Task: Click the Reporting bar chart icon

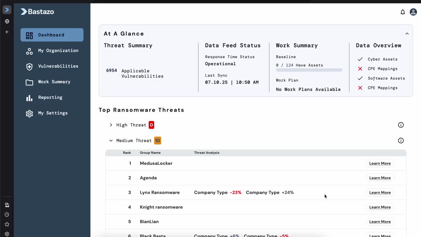Action: [29, 98]
